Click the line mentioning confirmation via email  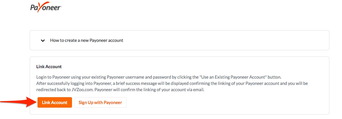tap(120, 90)
